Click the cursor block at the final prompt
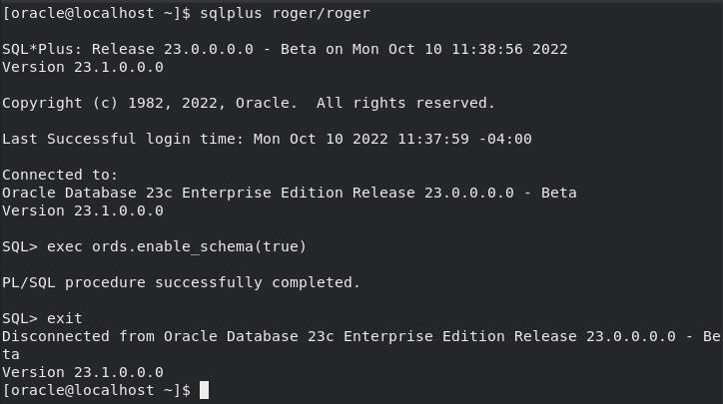 [204, 390]
